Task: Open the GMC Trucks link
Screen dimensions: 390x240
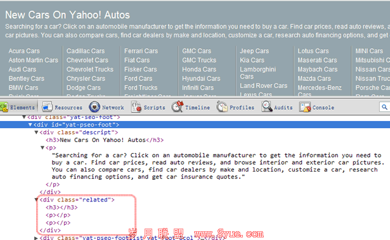Action: pos(199,60)
